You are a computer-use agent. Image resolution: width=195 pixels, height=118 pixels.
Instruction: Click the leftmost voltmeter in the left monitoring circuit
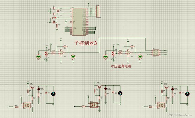39,57
